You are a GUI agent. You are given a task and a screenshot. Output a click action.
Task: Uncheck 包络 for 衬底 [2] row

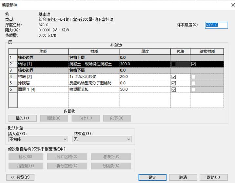pyautogui.click(x=174, y=77)
